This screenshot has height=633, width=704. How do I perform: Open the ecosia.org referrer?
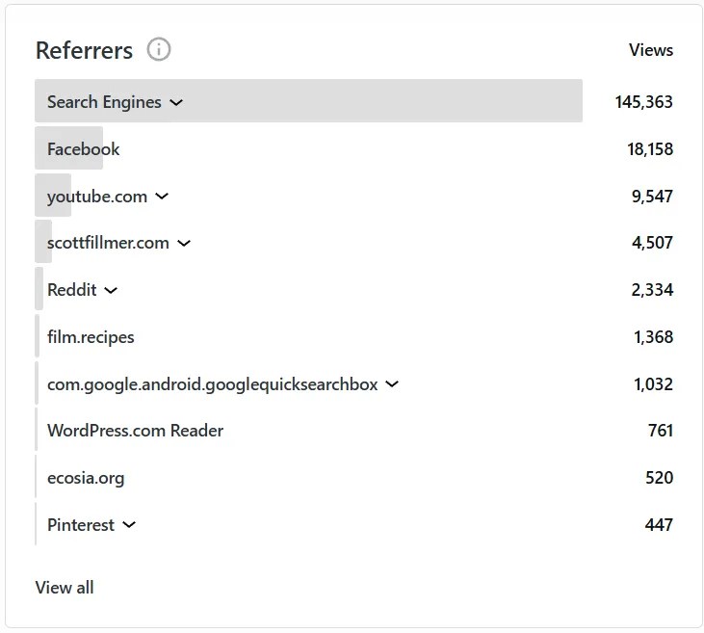click(86, 478)
